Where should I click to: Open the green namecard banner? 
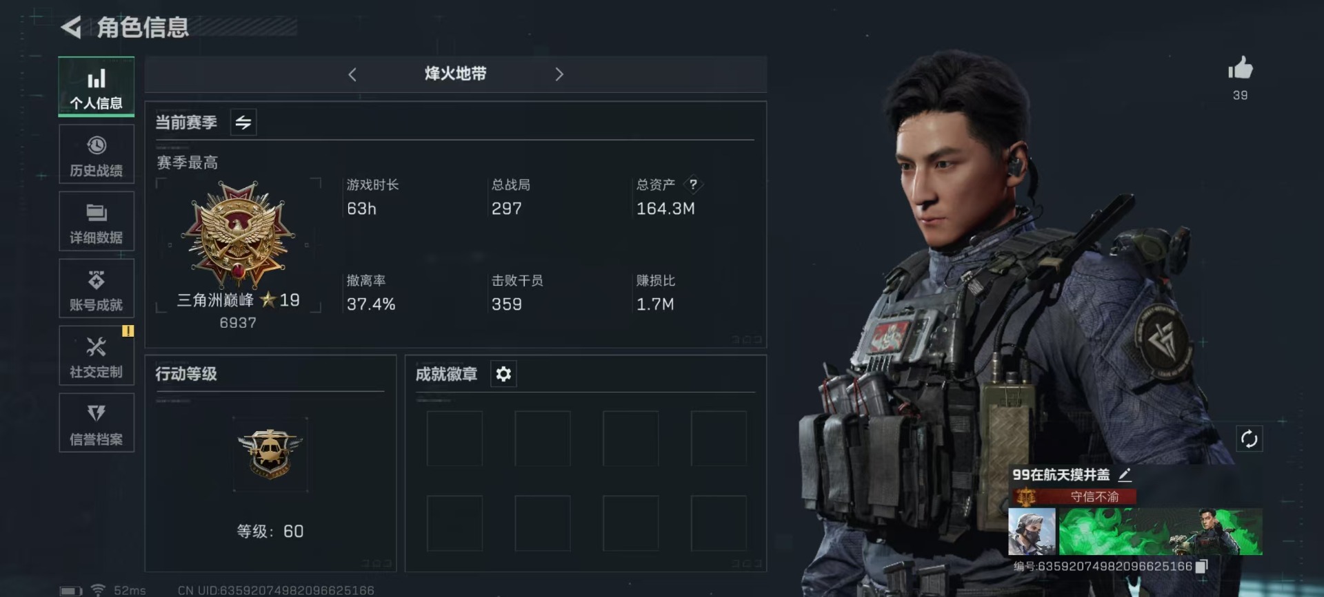1161,532
